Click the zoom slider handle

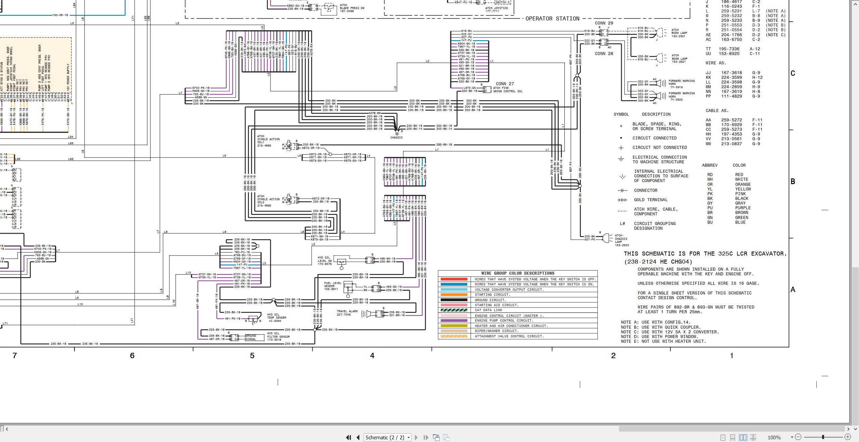(x=823, y=437)
